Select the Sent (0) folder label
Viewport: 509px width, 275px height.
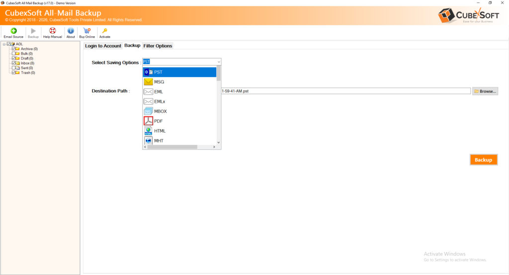[27, 68]
